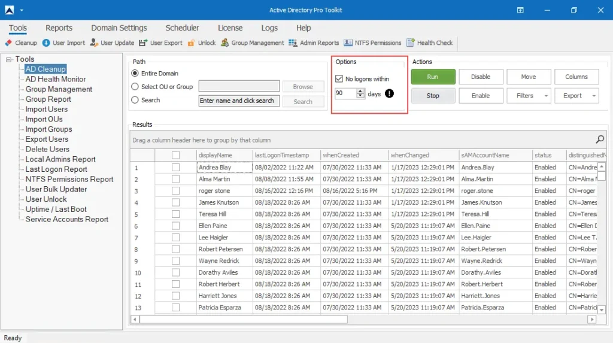This screenshot has width=613, height=343.
Task: Open the Export dropdown arrow
Action: (x=594, y=96)
